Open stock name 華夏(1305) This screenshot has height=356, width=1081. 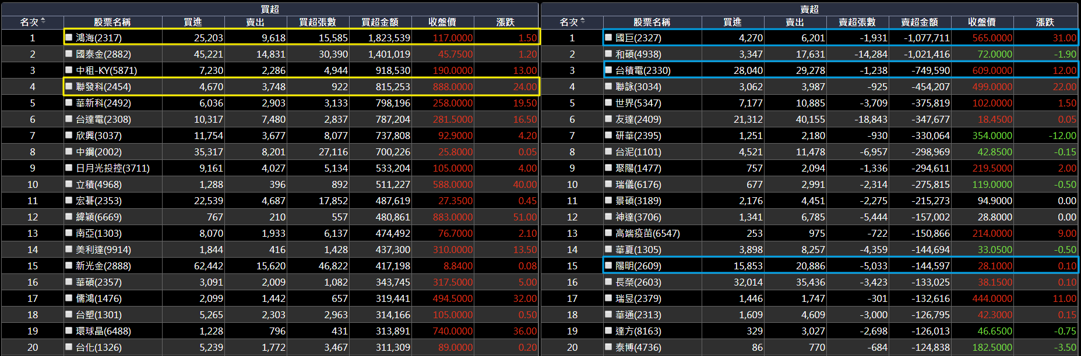tap(638, 250)
